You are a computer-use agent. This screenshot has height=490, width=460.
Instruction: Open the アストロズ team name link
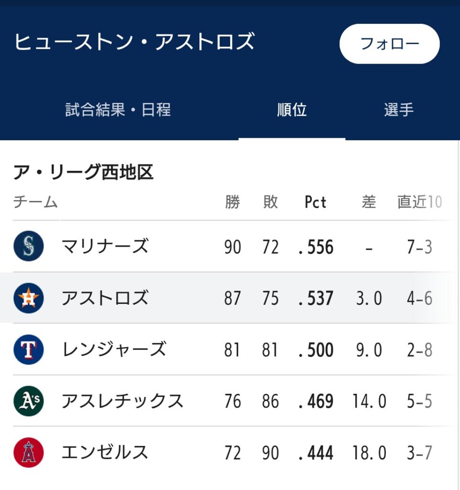coord(105,298)
